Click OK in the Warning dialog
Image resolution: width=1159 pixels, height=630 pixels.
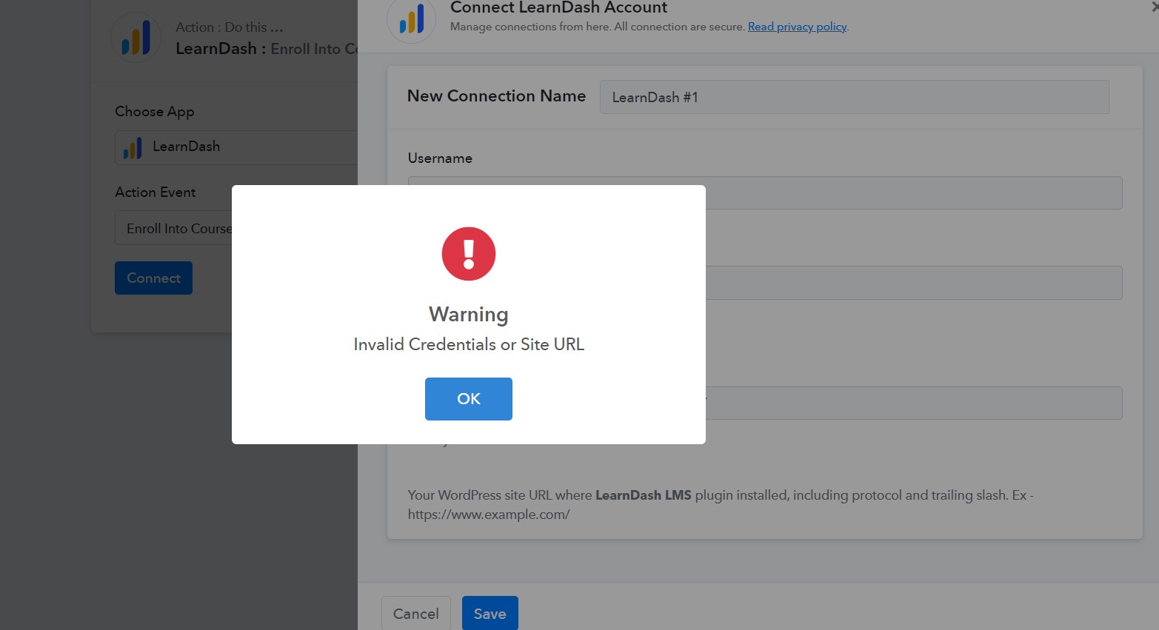click(468, 399)
